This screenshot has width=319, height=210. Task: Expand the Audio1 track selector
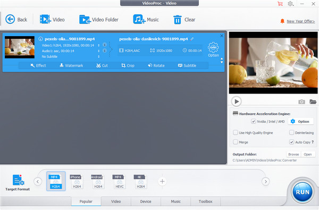point(99,51)
